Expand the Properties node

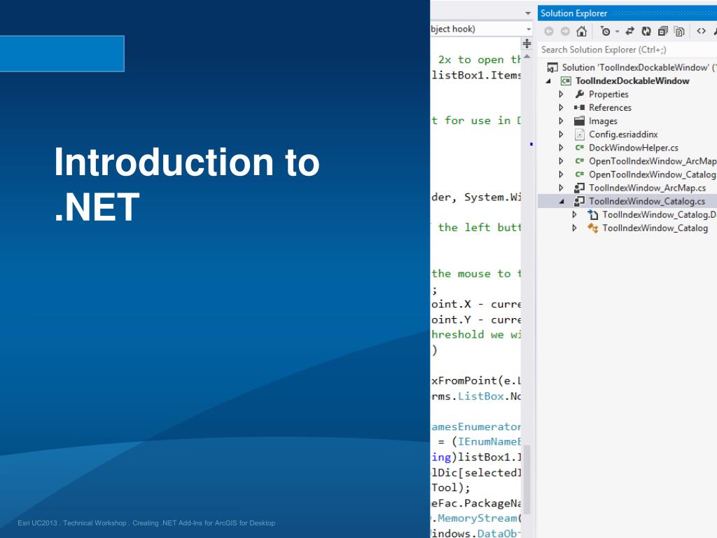point(562,95)
